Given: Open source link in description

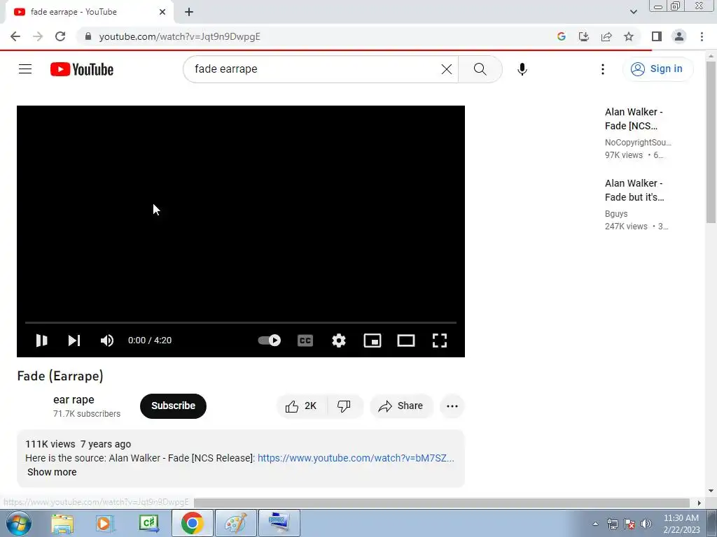Looking at the screenshot, I should pyautogui.click(x=356, y=458).
